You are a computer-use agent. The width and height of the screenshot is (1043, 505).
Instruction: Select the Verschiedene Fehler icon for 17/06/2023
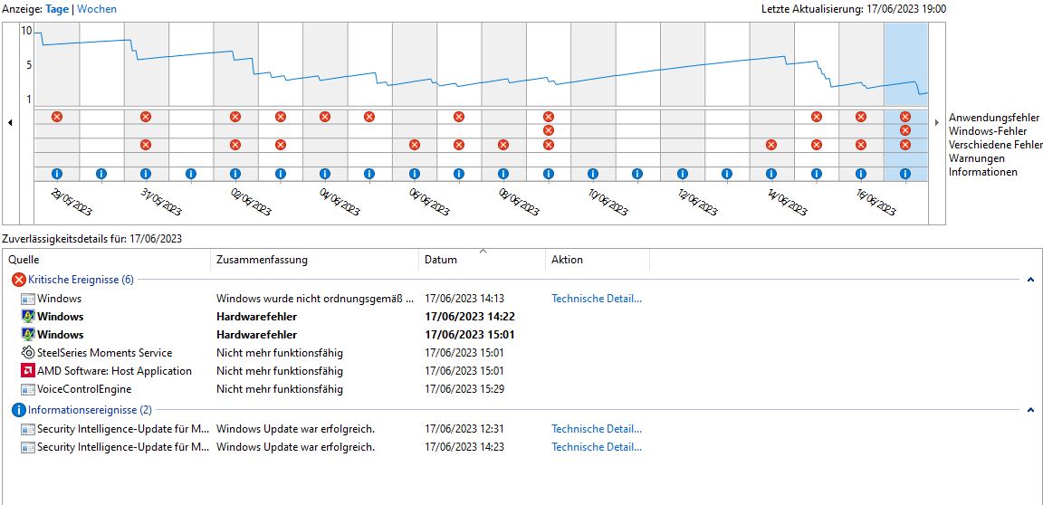(x=904, y=145)
